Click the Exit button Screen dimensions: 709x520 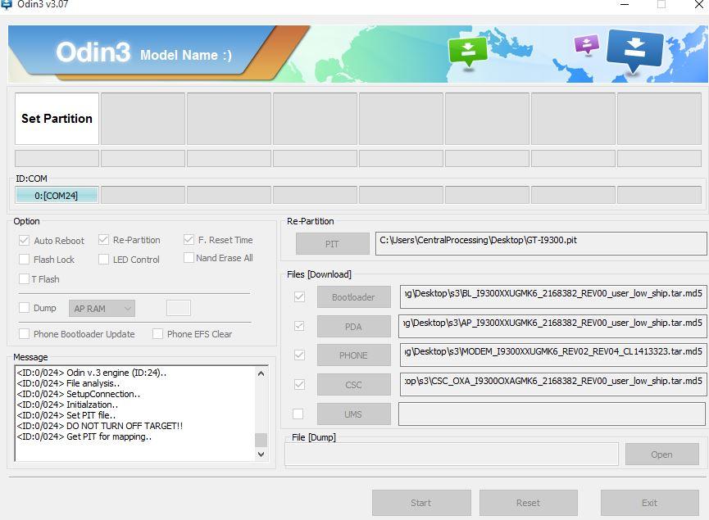(x=650, y=503)
